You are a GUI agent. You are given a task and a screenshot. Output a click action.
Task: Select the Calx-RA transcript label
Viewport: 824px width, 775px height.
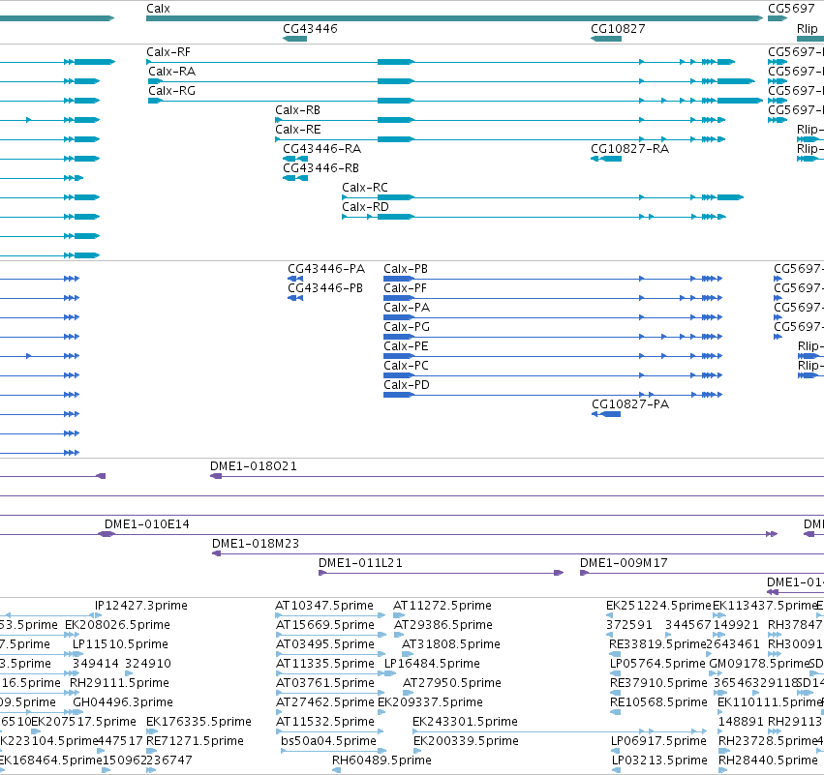(171, 72)
